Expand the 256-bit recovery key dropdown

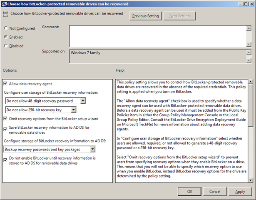coord(74,110)
